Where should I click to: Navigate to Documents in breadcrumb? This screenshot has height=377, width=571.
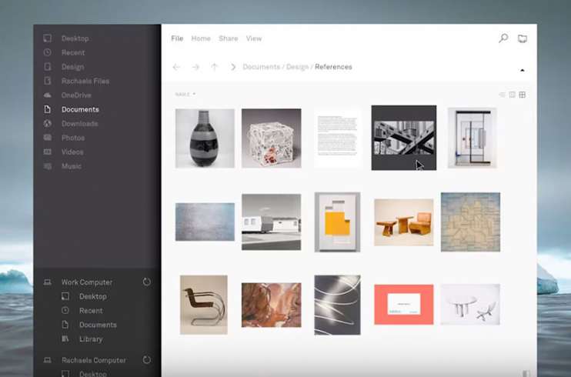(x=262, y=67)
